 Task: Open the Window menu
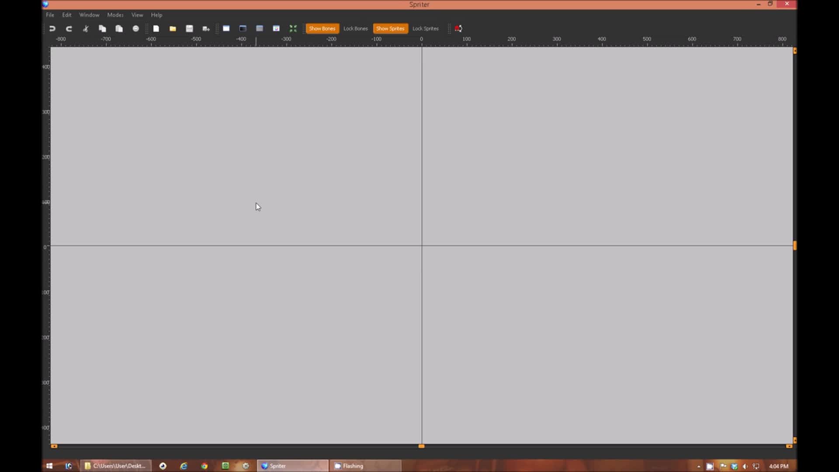click(89, 15)
